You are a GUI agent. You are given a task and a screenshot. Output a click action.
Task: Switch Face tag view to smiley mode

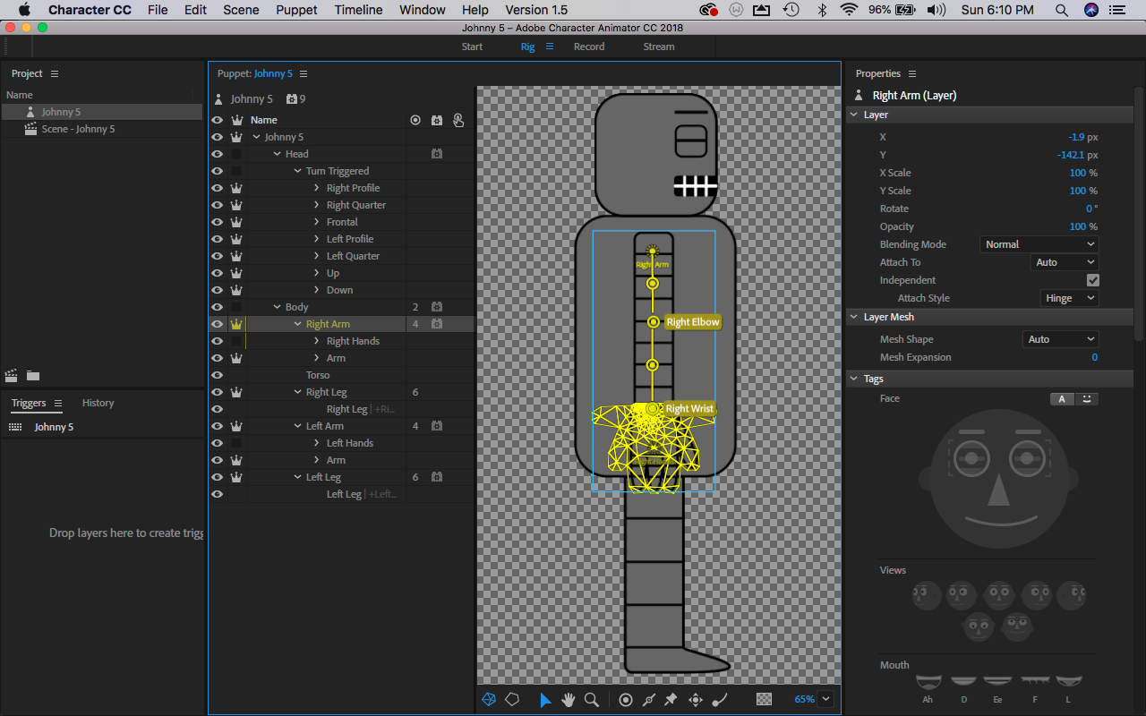pos(1086,399)
